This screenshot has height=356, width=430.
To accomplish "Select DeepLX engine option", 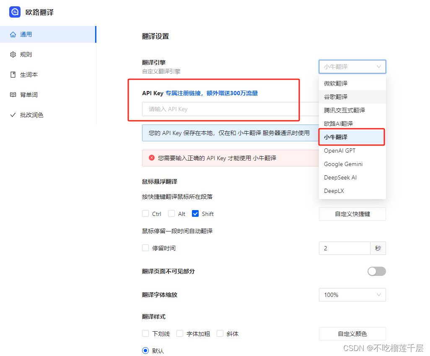I will 352,191.
